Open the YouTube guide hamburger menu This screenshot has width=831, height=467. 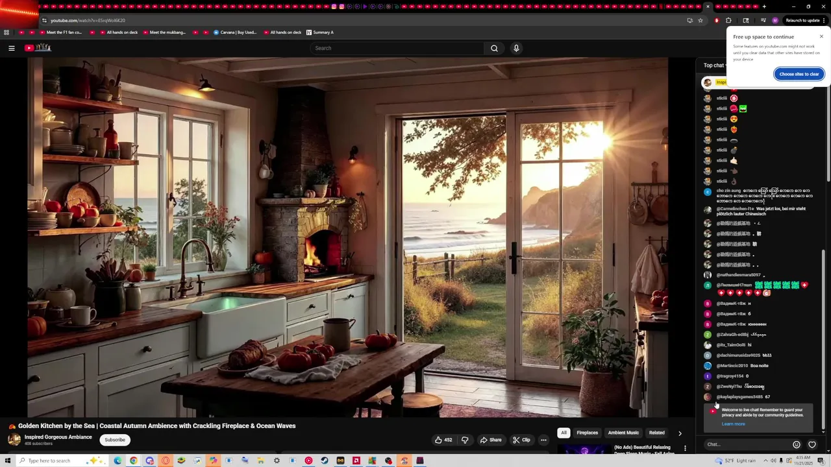(11, 48)
